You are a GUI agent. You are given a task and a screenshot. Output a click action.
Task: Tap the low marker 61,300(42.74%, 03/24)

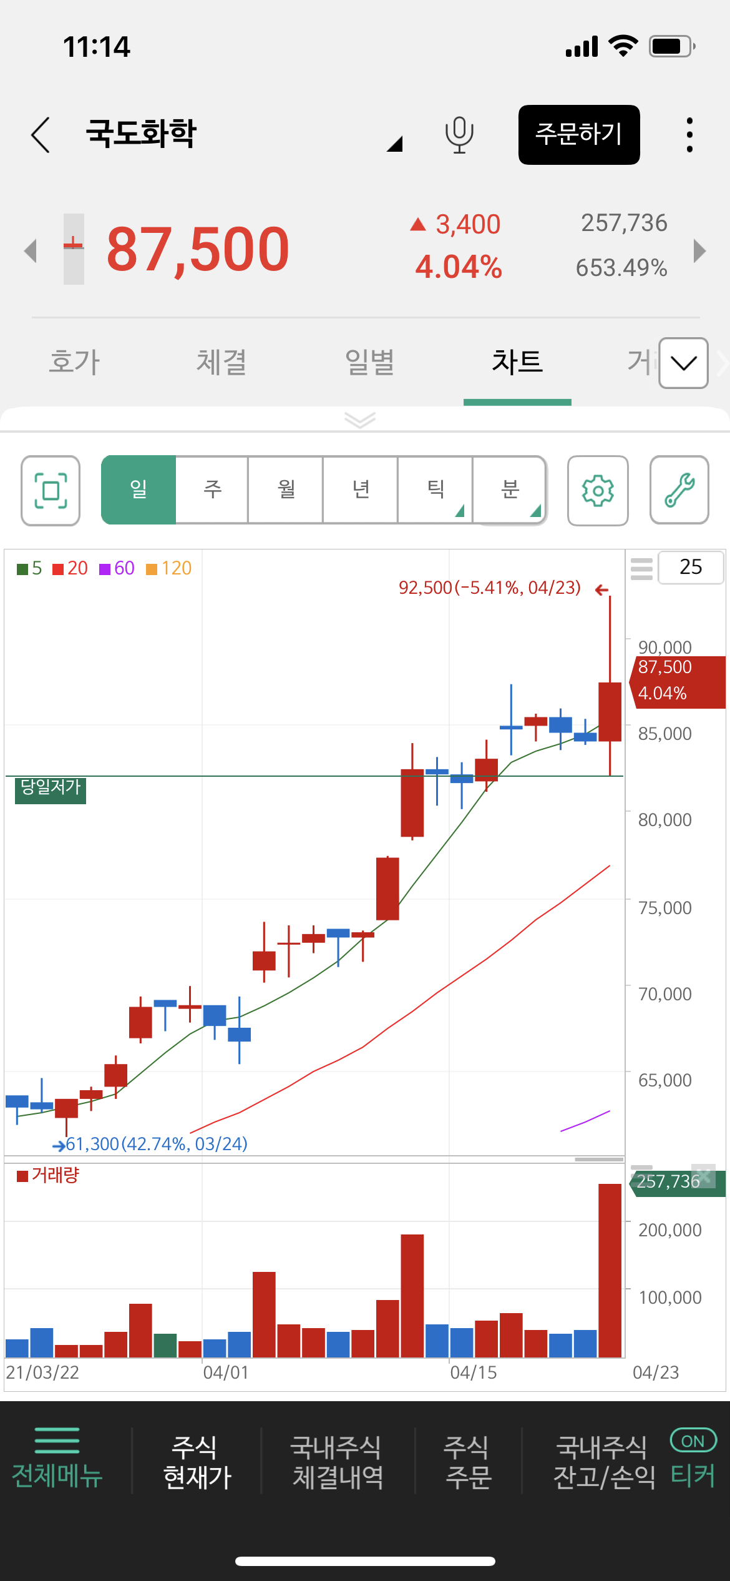pyautogui.click(x=157, y=1144)
